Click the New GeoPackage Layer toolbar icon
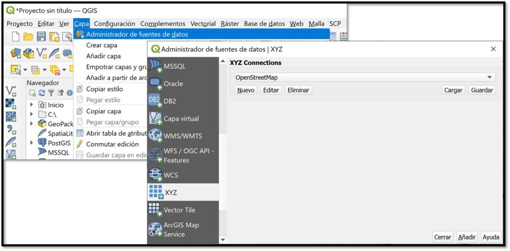The width and height of the screenshot is (510, 251). click(28, 53)
